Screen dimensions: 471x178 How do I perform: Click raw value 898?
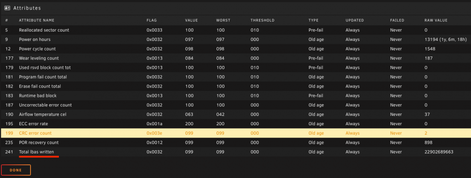[429, 142]
